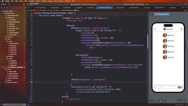Viewport: 188px width, 106px height.
Task: Add a new tab with plus button
Action: [181, 4]
